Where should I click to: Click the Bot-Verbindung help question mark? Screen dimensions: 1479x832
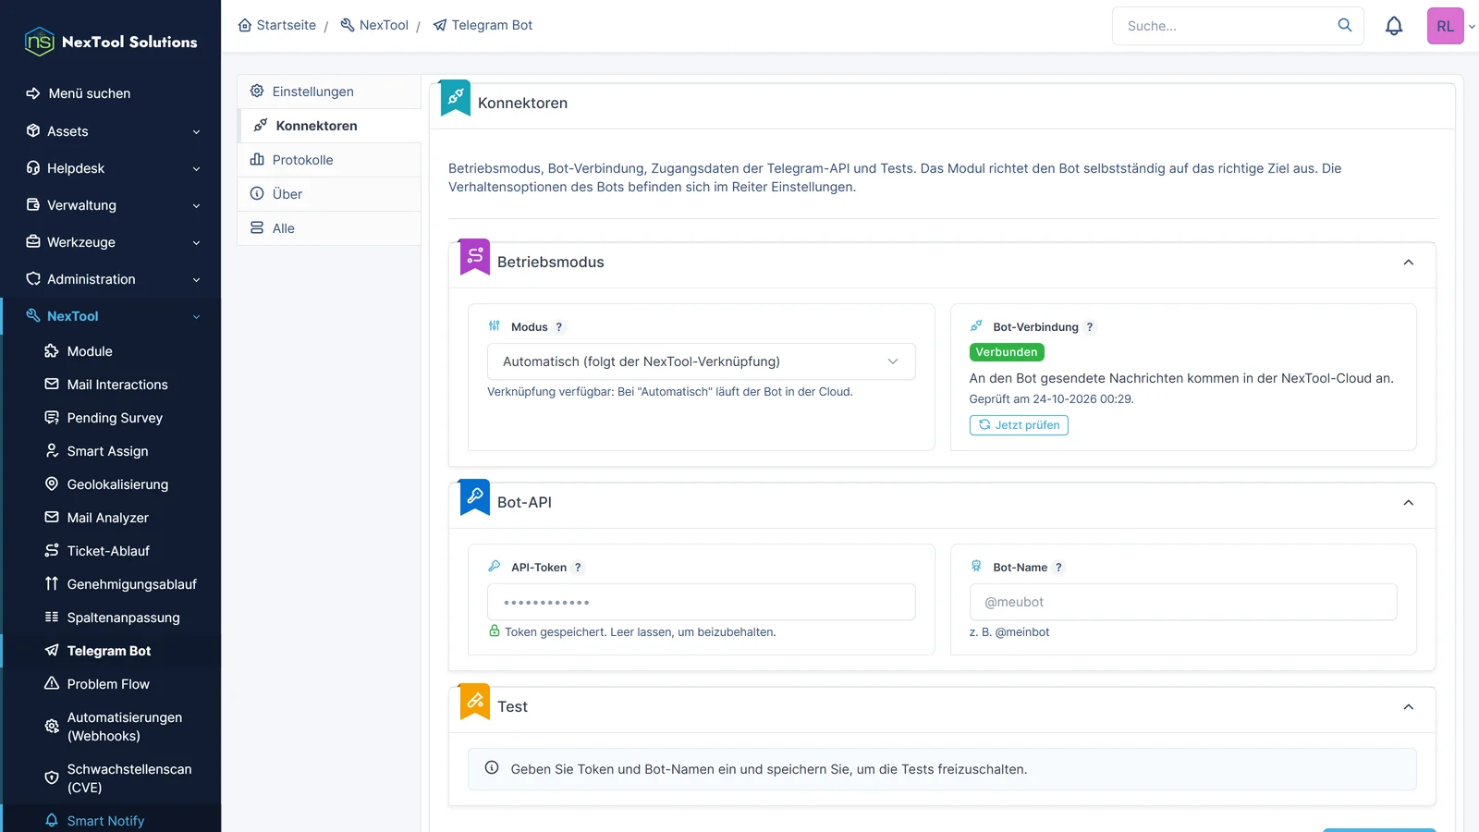pos(1090,327)
